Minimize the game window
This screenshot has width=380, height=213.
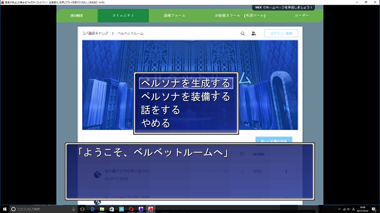pos(357,2)
